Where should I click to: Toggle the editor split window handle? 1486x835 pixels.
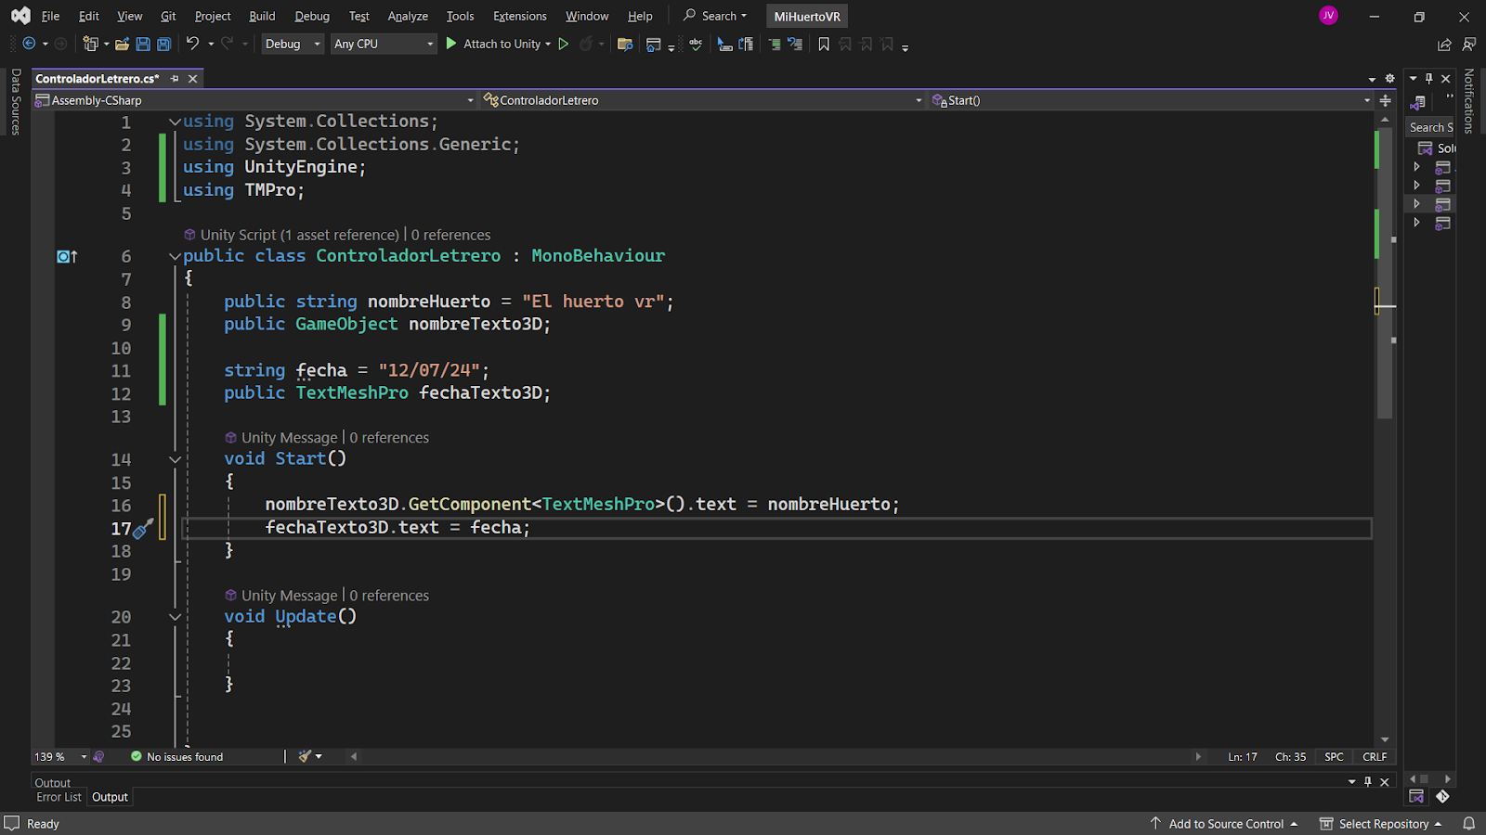click(x=1385, y=100)
